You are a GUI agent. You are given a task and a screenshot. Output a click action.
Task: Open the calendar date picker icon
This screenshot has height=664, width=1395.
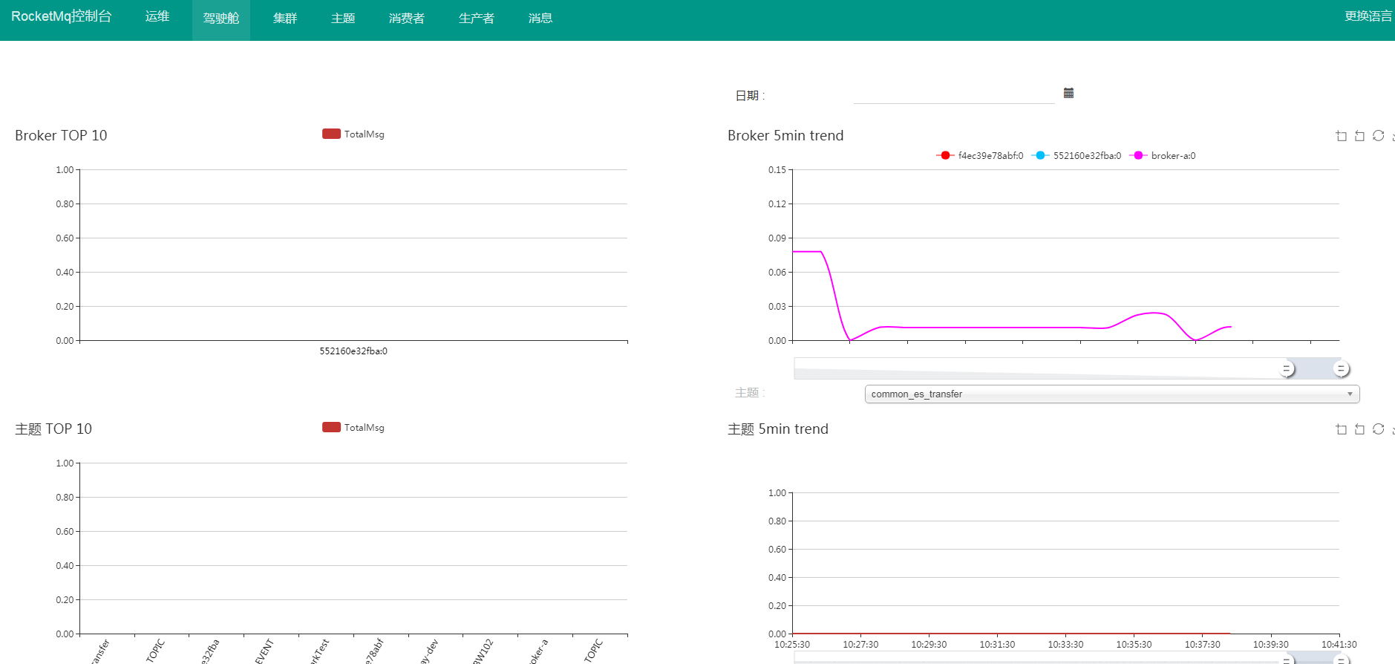1068,93
